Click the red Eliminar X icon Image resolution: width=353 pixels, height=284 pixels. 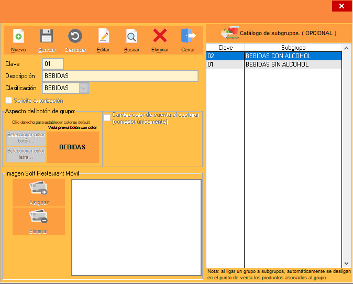[160, 36]
